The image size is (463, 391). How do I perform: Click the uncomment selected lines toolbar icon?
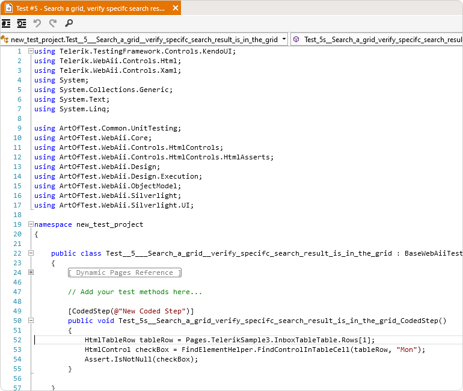(x=22, y=23)
